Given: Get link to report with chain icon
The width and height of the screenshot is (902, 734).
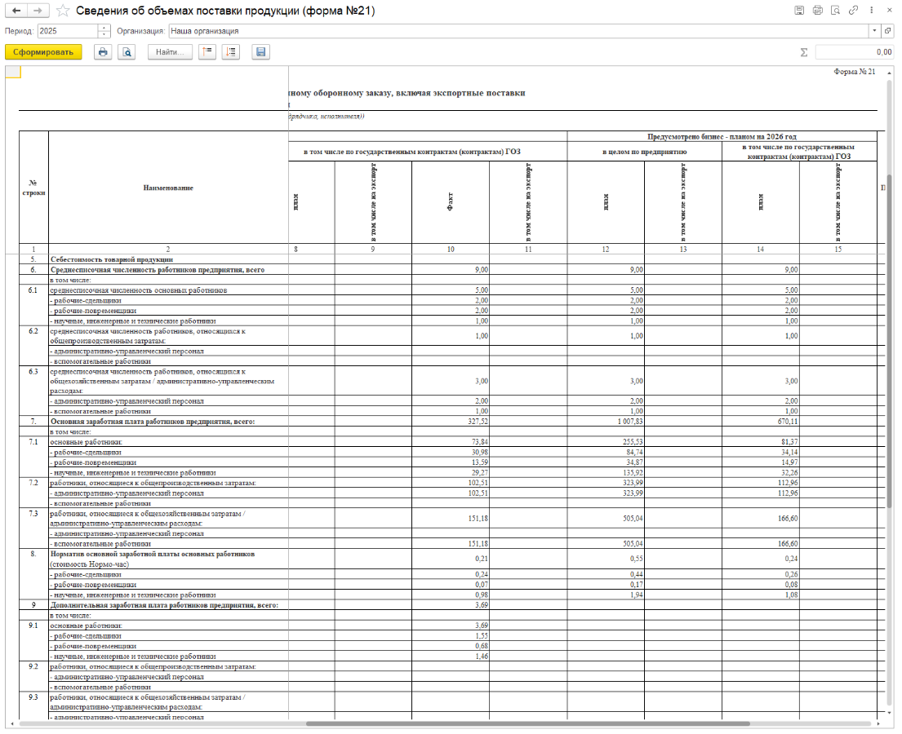Looking at the screenshot, I should pos(853,11).
